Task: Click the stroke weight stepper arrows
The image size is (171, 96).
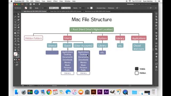Action: point(40,8)
